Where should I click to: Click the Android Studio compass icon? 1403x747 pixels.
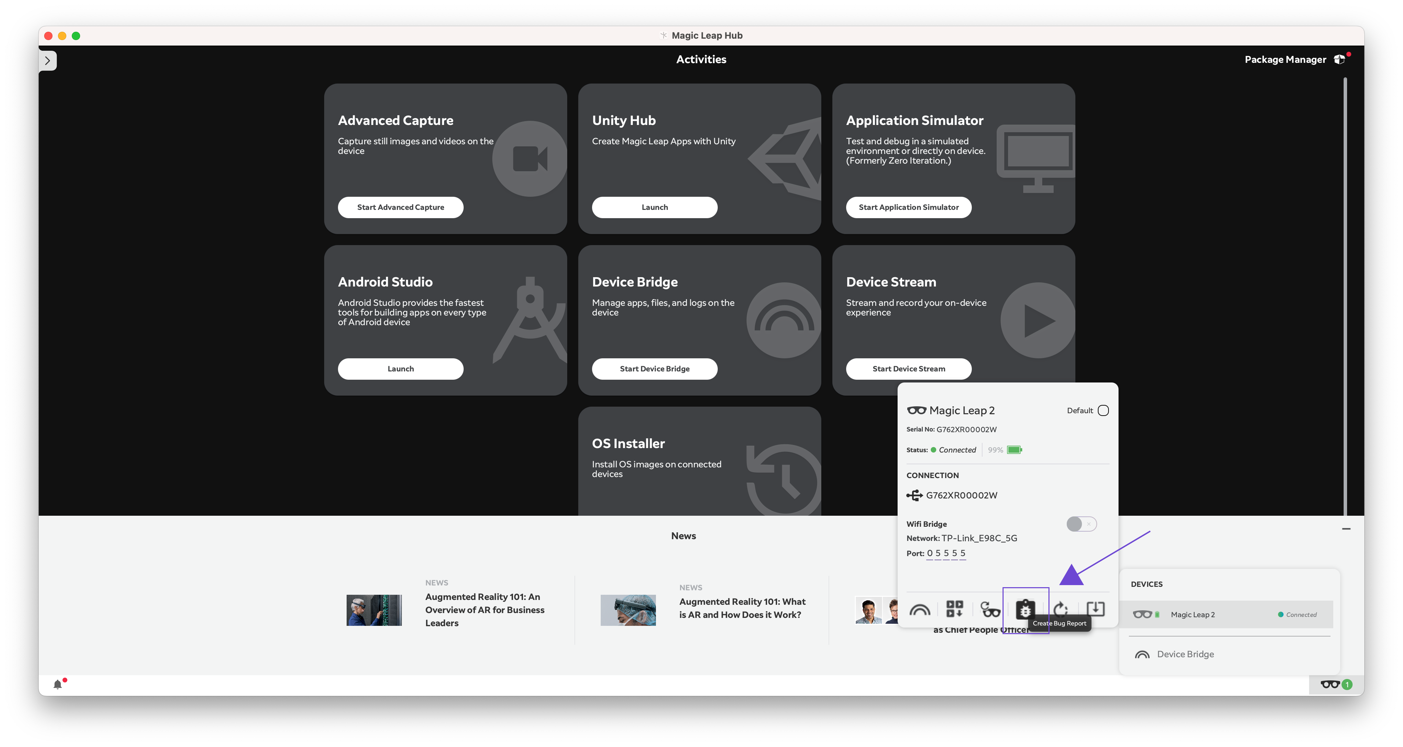(529, 320)
